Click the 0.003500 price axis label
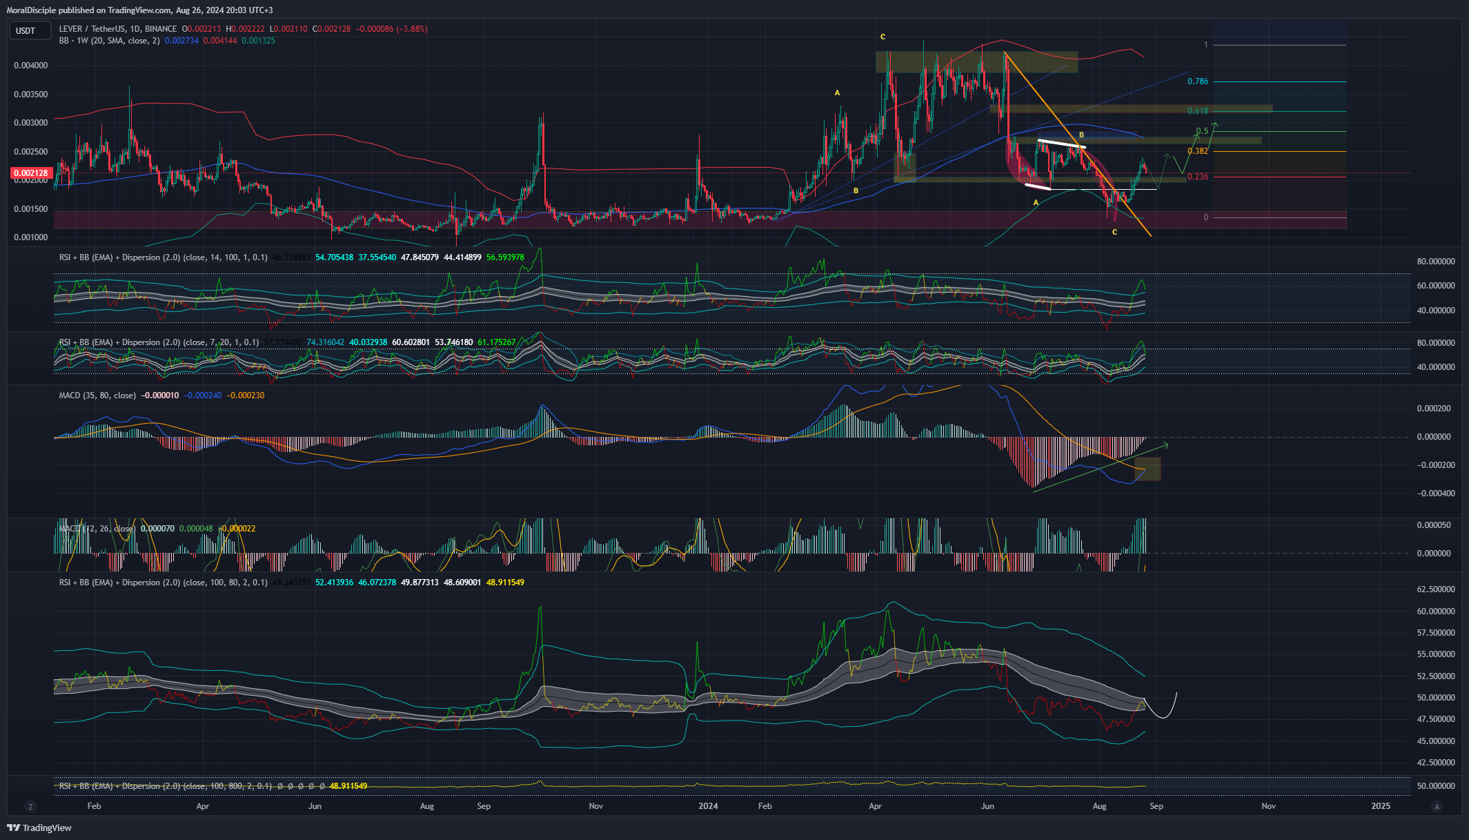This screenshot has height=840, width=1469. [x=31, y=95]
